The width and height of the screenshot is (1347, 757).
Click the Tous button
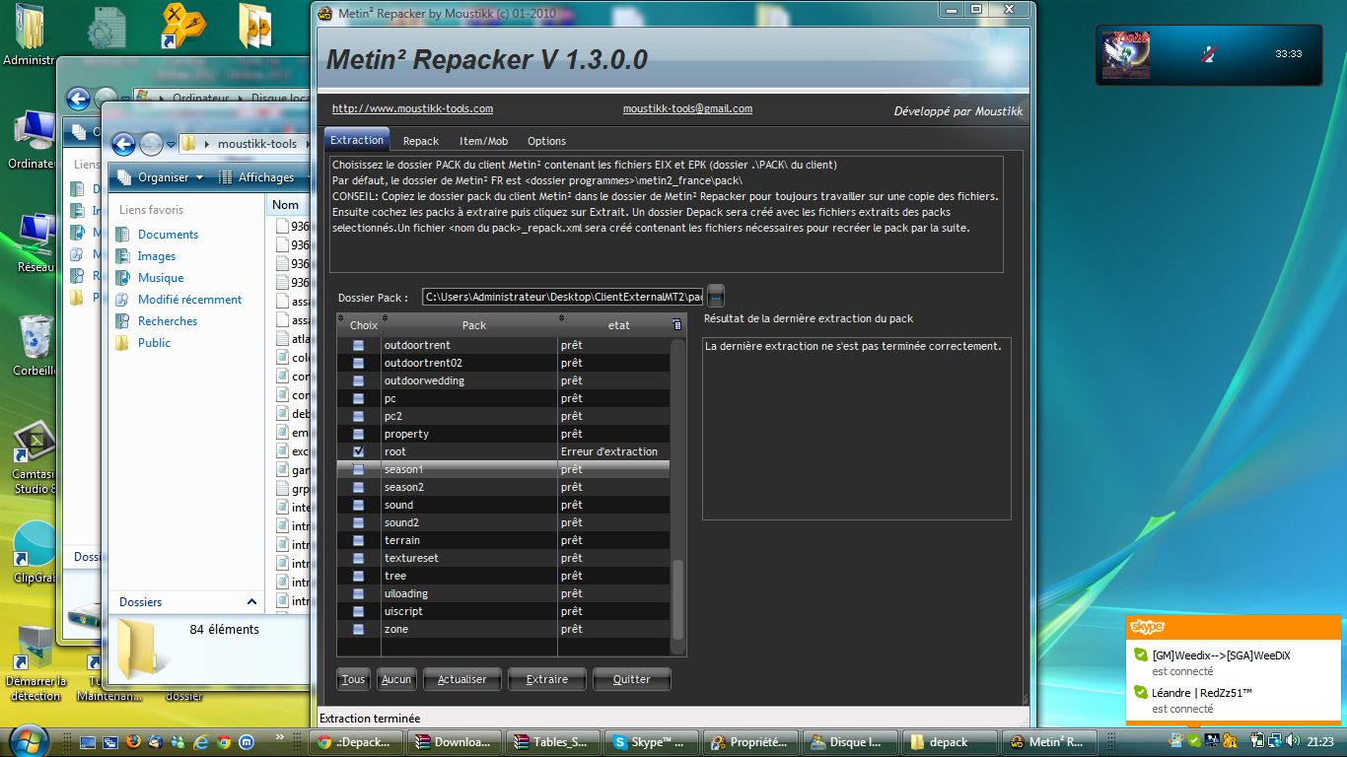[353, 679]
